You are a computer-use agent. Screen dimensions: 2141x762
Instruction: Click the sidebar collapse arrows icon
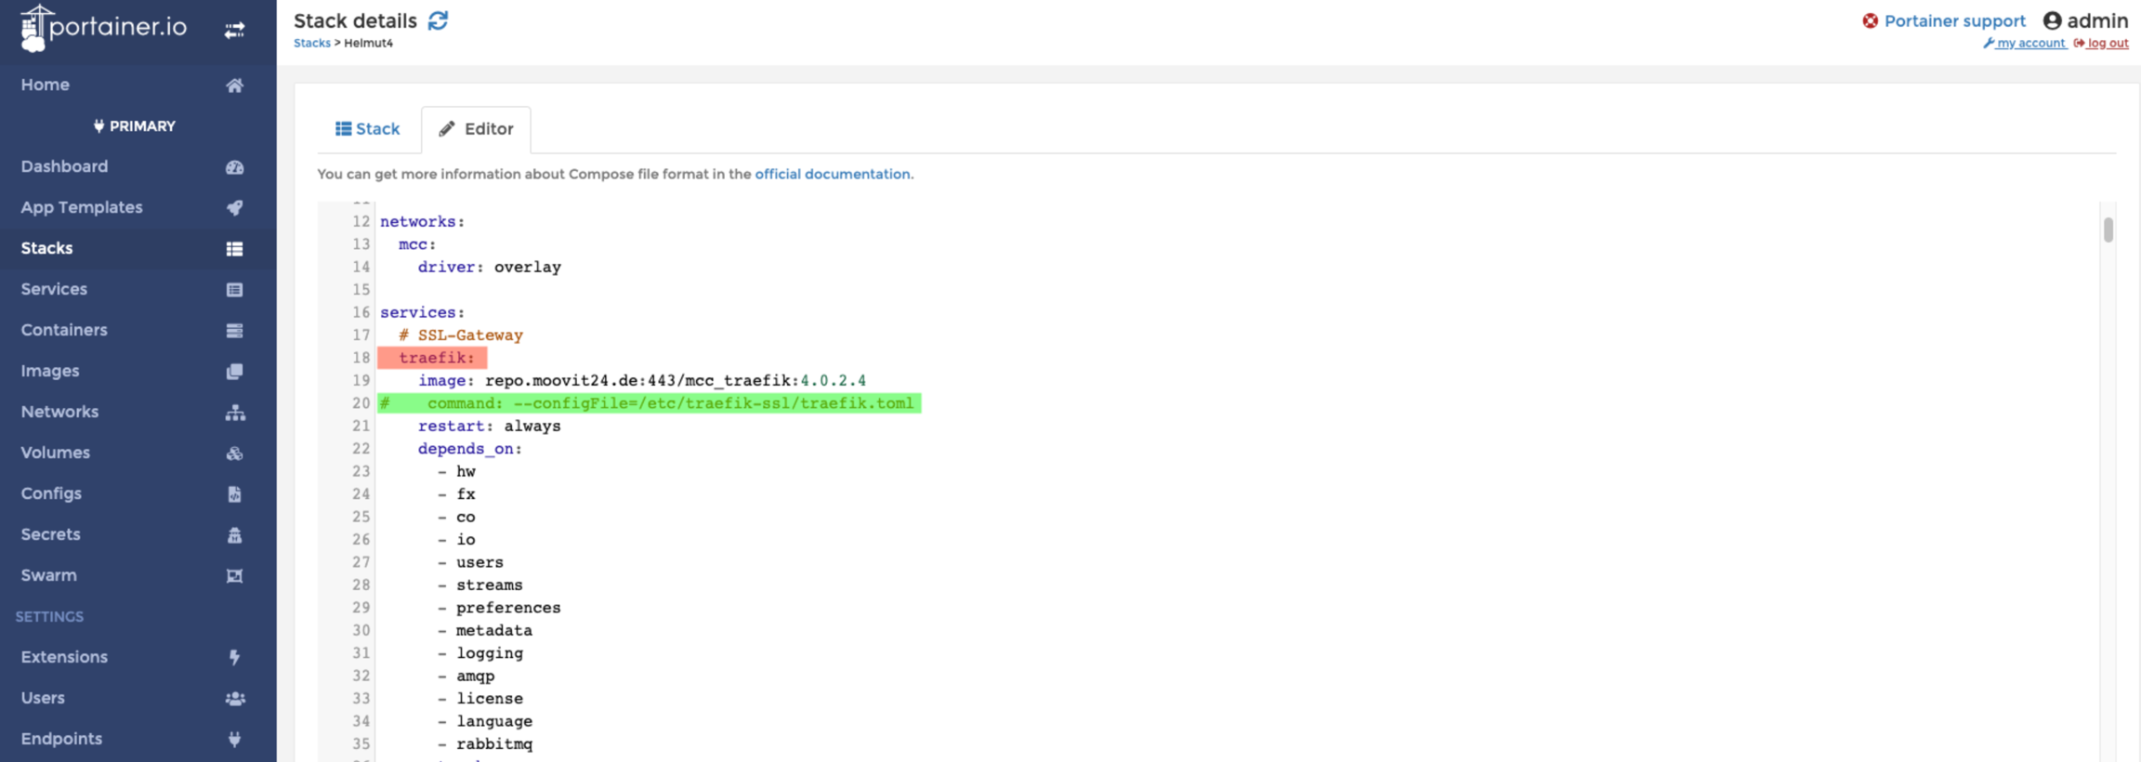tap(234, 31)
